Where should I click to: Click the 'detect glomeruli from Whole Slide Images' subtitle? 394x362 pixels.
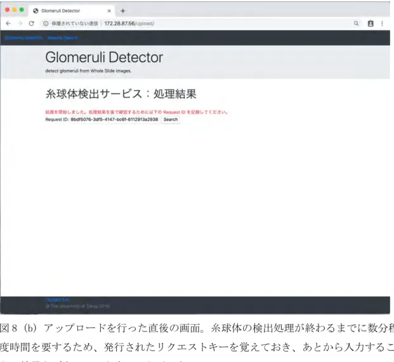click(88, 71)
